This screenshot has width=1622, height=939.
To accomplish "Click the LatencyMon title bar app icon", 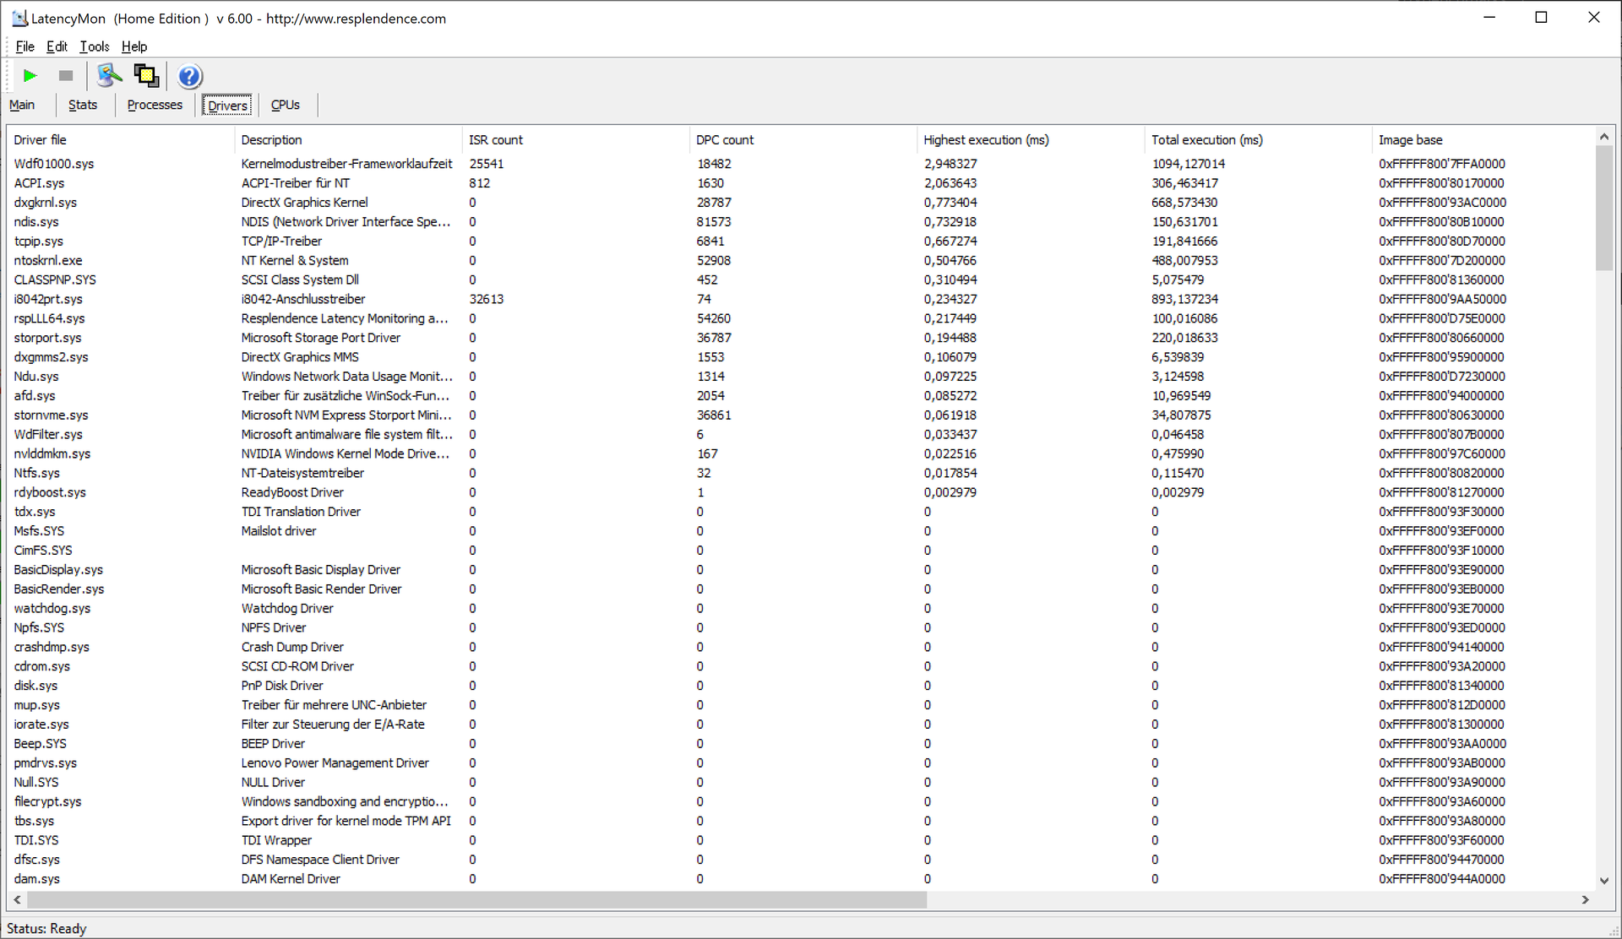I will click(x=19, y=18).
